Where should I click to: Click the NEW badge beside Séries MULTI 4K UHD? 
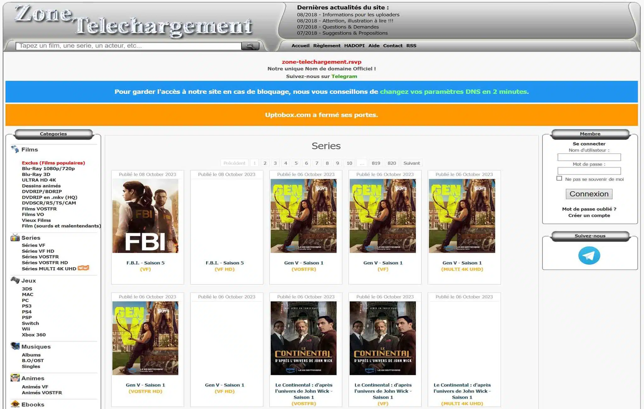tap(83, 268)
